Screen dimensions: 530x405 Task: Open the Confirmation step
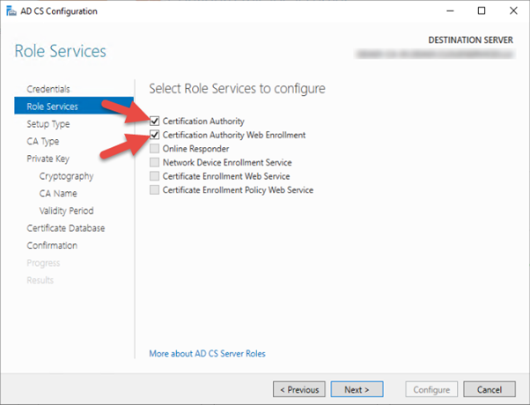(x=52, y=246)
